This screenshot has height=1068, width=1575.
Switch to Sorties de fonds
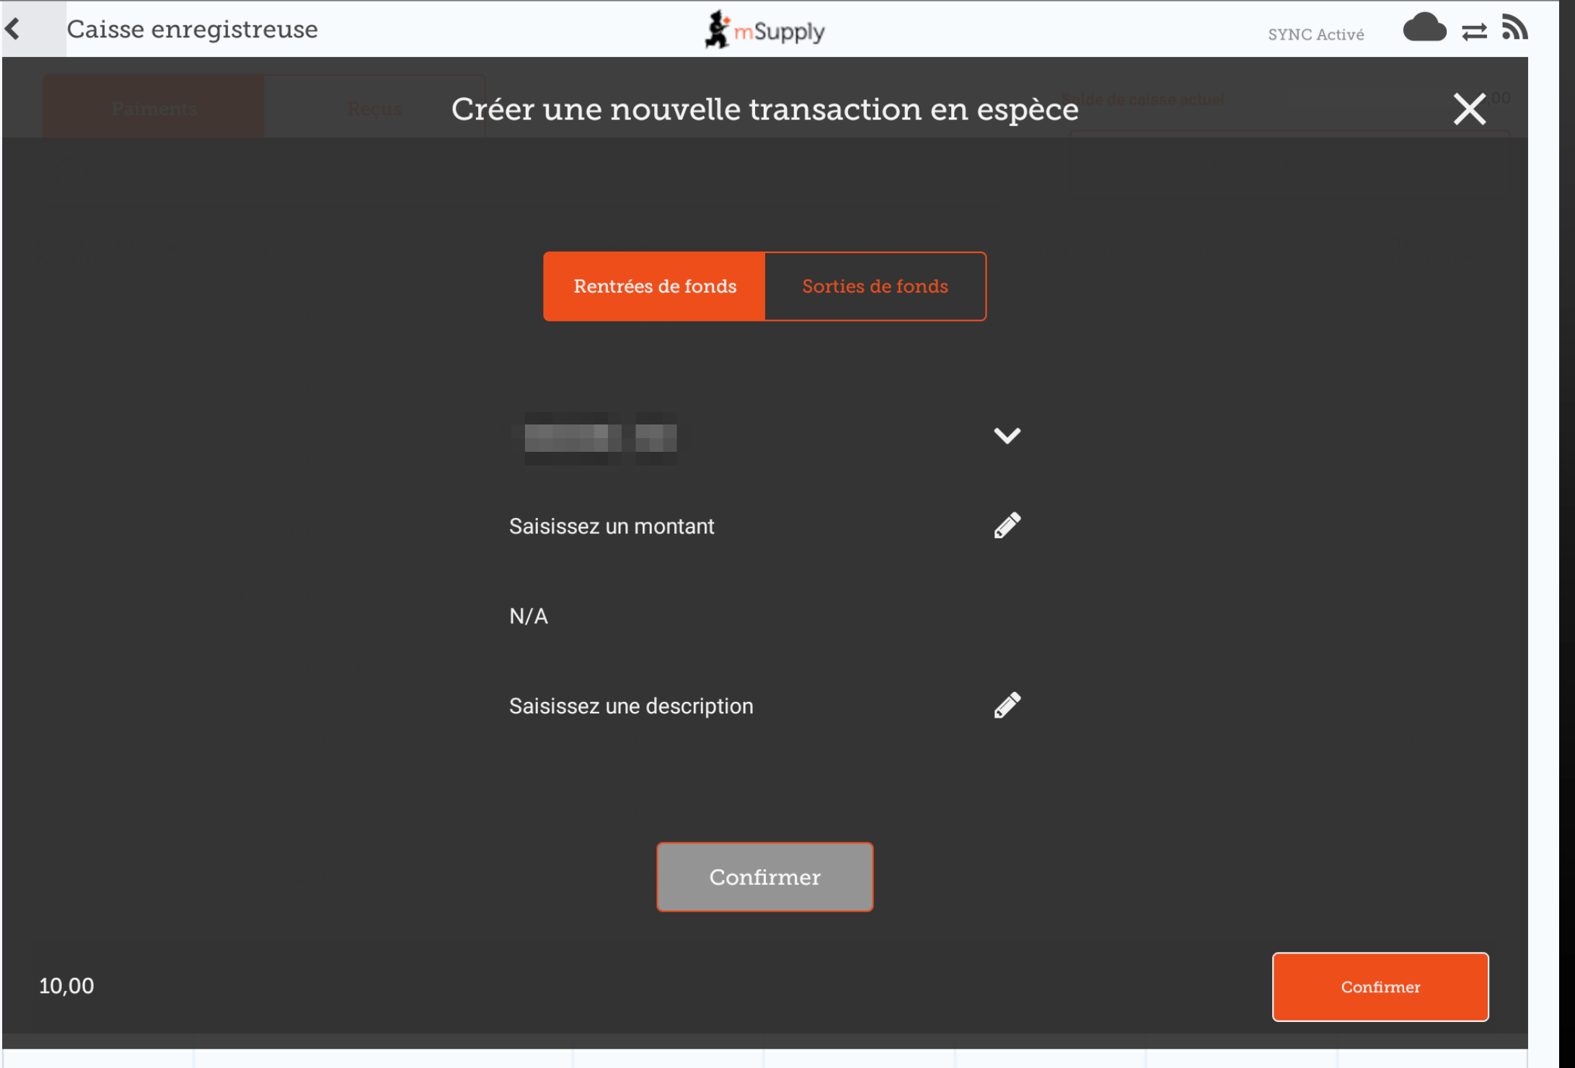pyautogui.click(x=875, y=286)
